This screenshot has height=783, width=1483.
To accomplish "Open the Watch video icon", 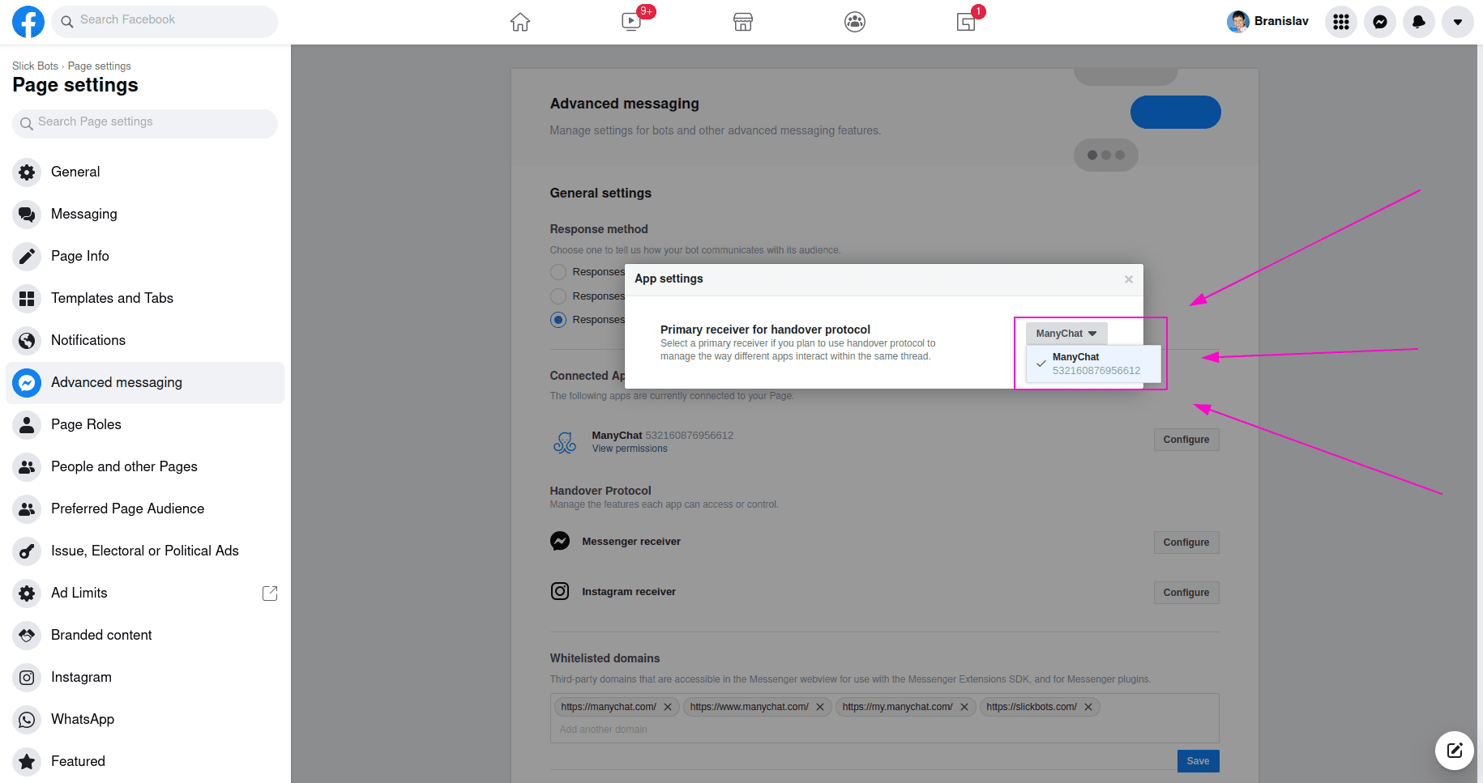I will (631, 22).
